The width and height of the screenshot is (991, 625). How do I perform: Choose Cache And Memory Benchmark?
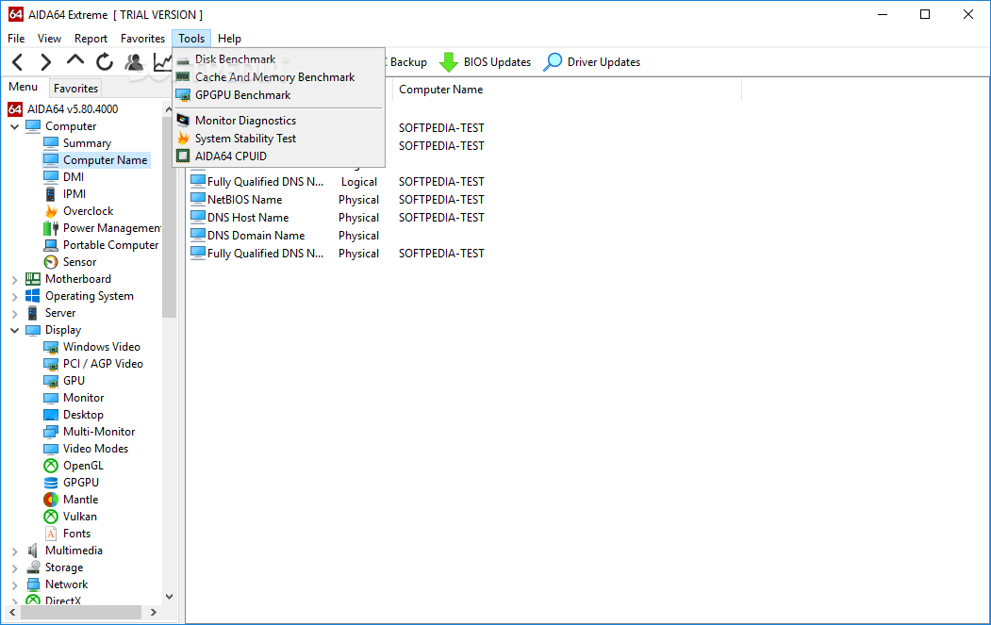278,77
